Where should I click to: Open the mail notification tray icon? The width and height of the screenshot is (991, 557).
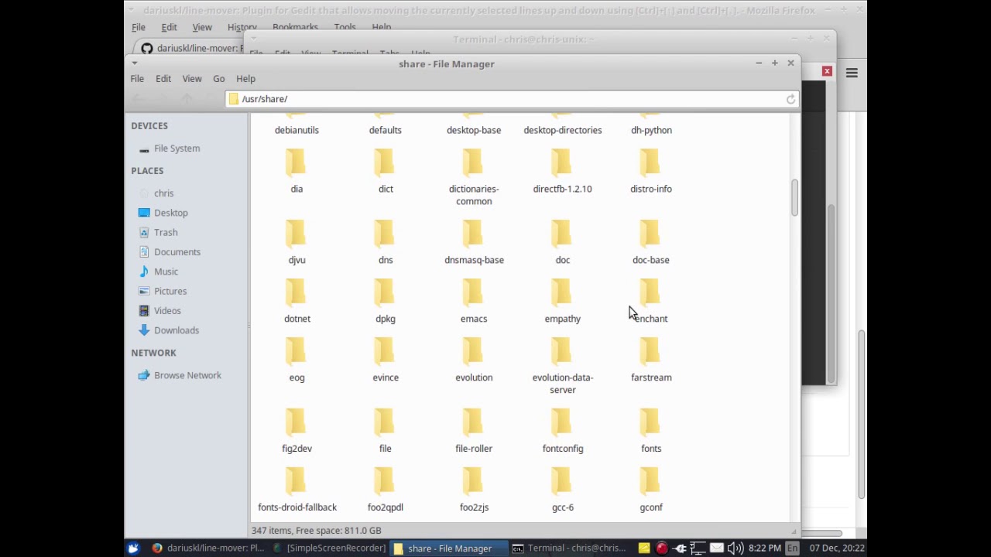coord(717,548)
